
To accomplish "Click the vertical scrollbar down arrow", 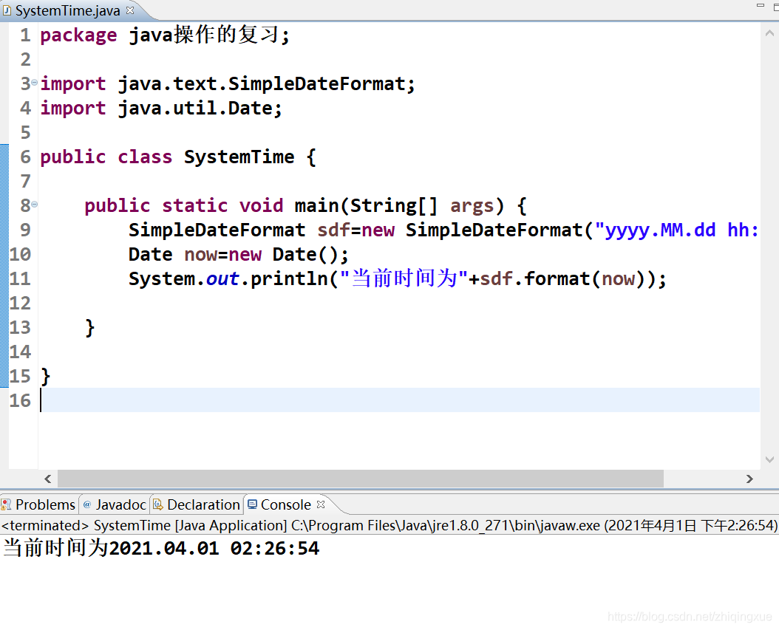I will [x=769, y=459].
